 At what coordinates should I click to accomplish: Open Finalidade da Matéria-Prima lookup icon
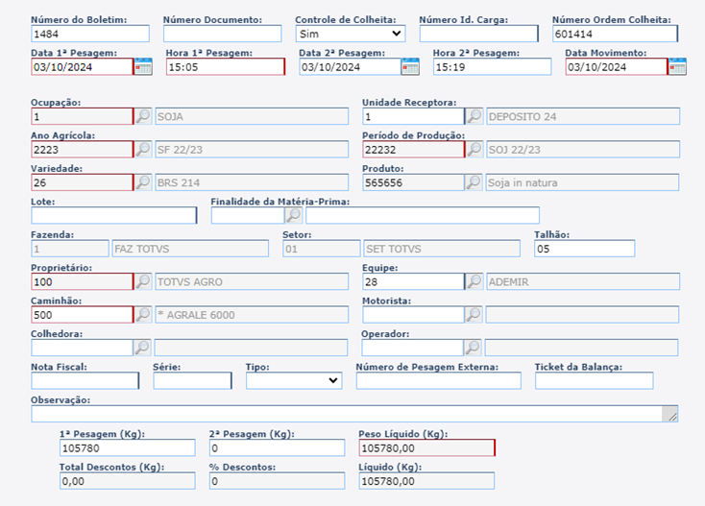click(x=294, y=215)
